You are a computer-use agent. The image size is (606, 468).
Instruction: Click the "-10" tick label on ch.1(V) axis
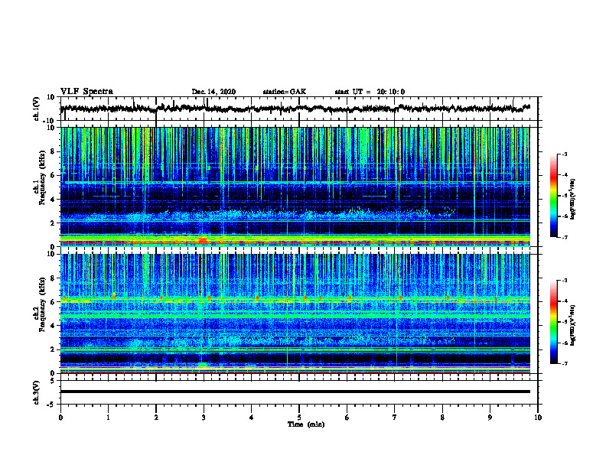50,121
